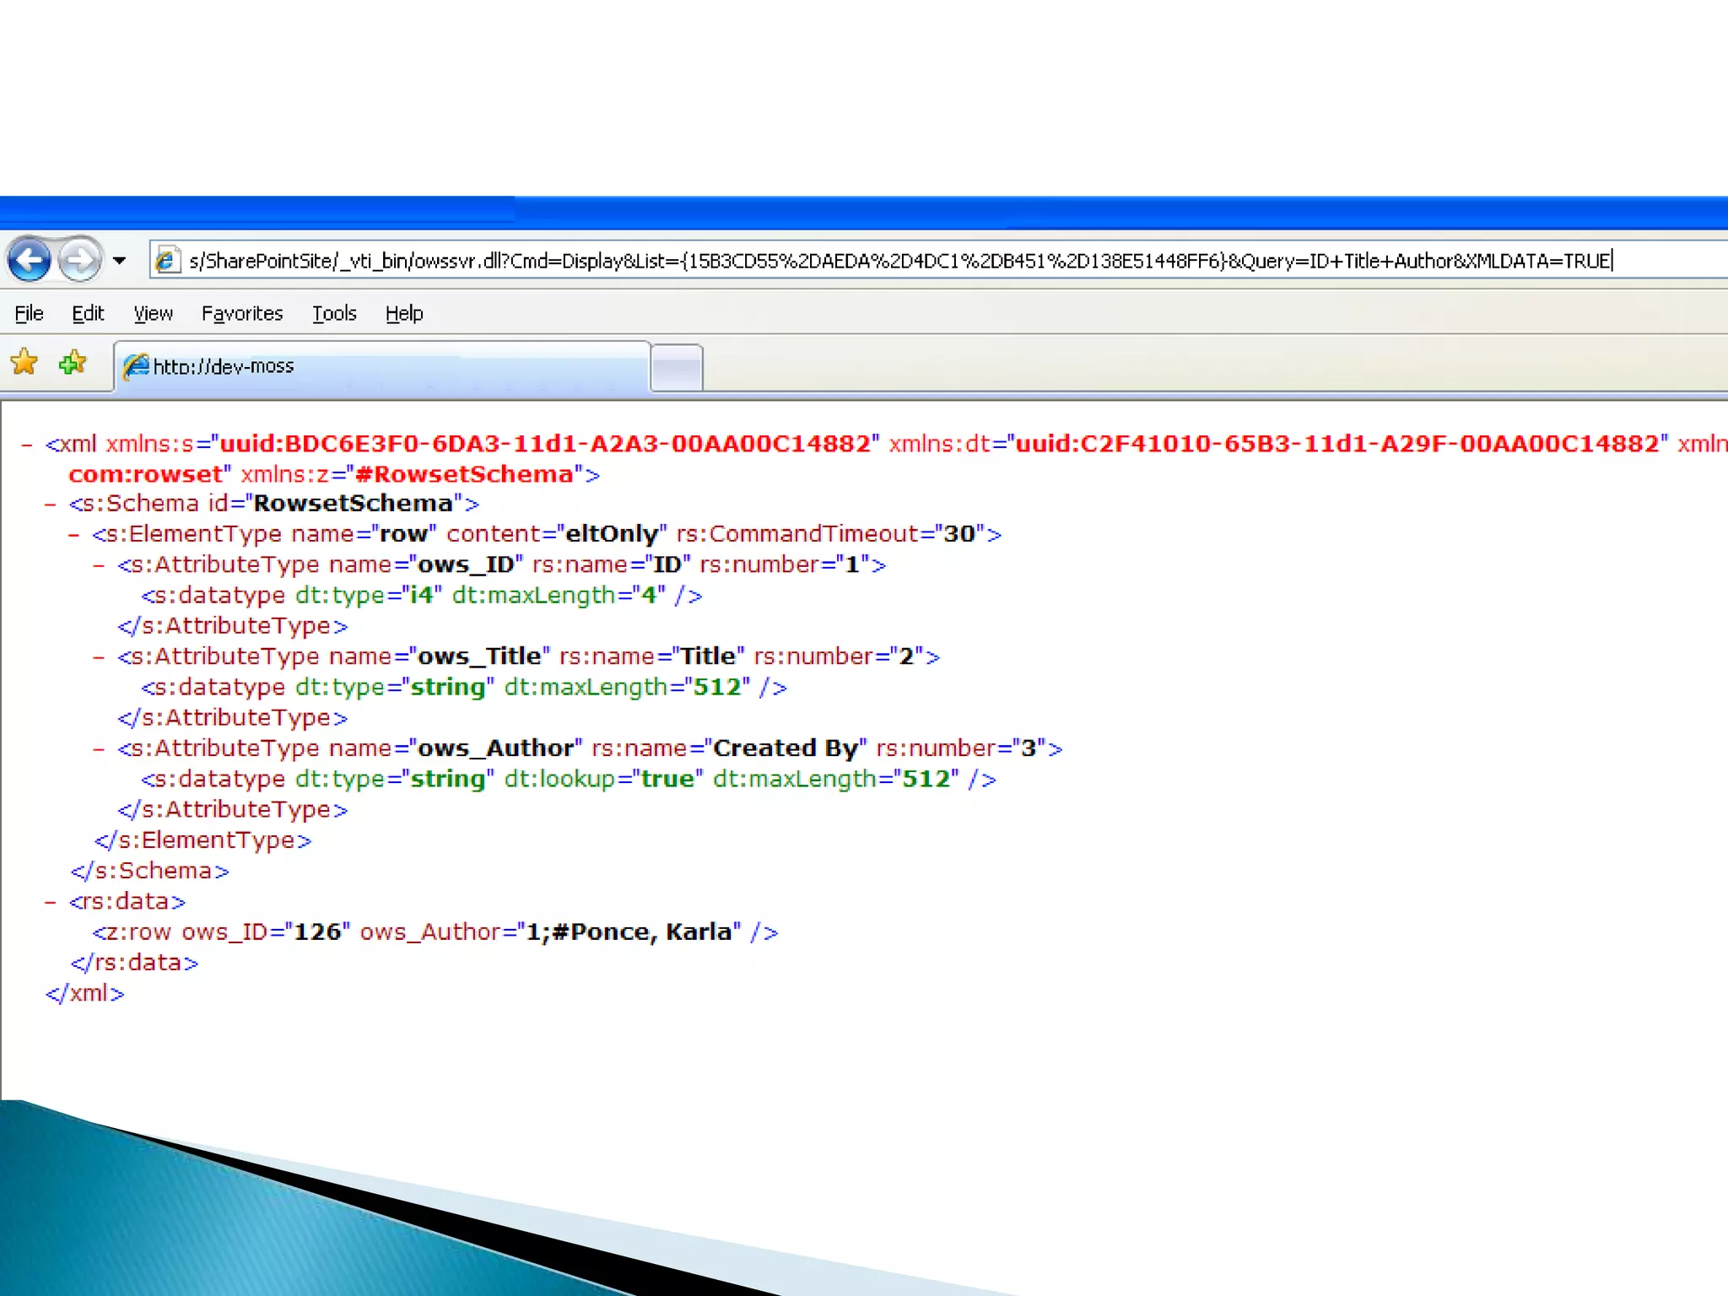
Task: Click the browser Back arrow button
Action: [x=30, y=259]
